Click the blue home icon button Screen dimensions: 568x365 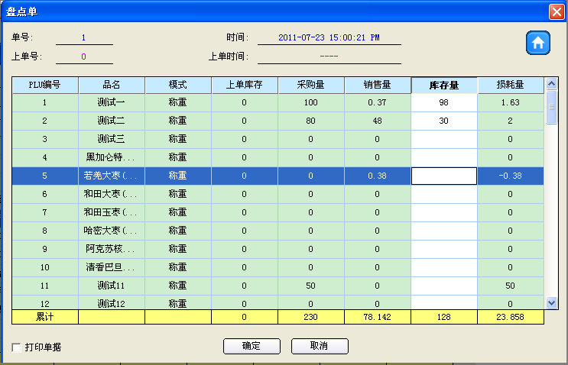537,43
